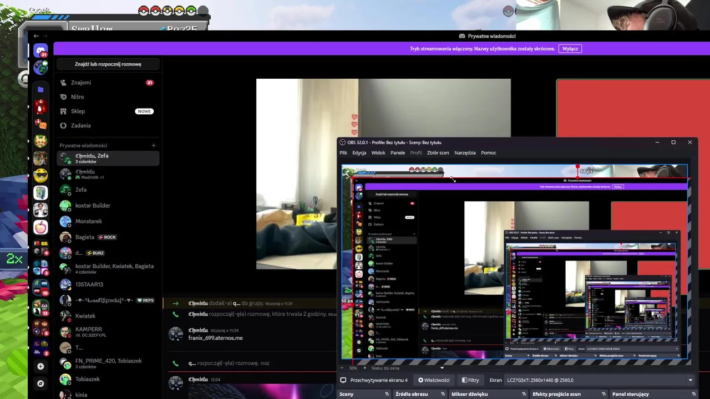Open Zadania quests icon
This screenshot has height=399, width=710.
click(x=63, y=126)
